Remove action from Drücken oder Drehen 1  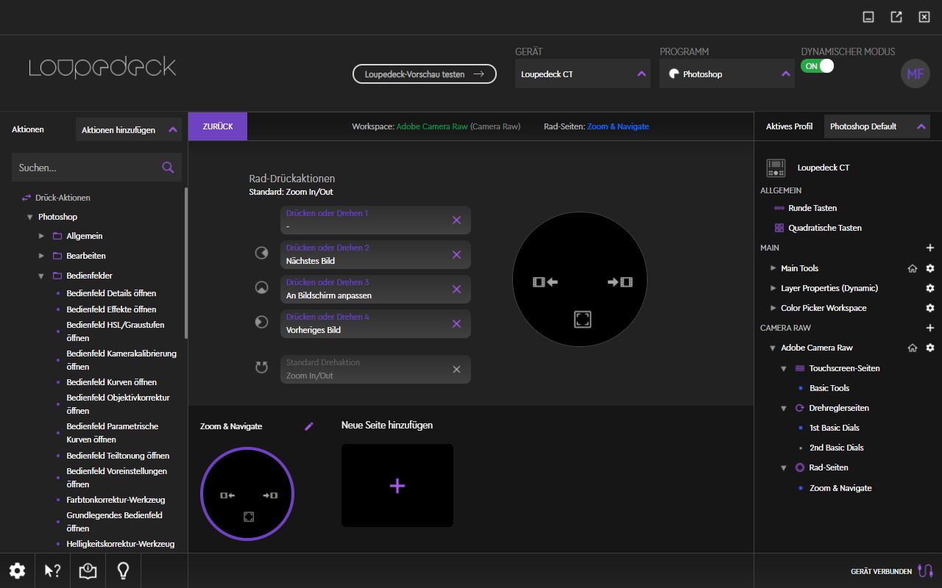coord(456,220)
